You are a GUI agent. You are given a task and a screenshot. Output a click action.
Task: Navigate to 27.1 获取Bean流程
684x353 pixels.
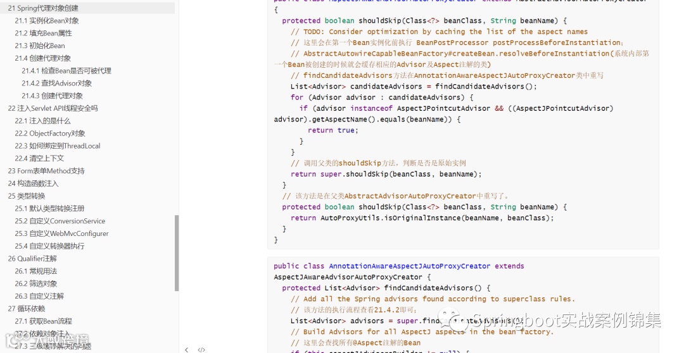click(x=43, y=321)
